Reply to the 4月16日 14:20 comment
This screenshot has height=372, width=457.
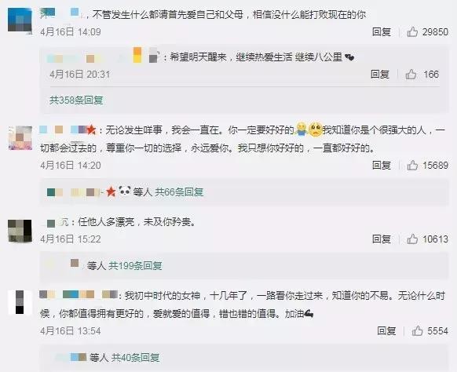pos(381,165)
